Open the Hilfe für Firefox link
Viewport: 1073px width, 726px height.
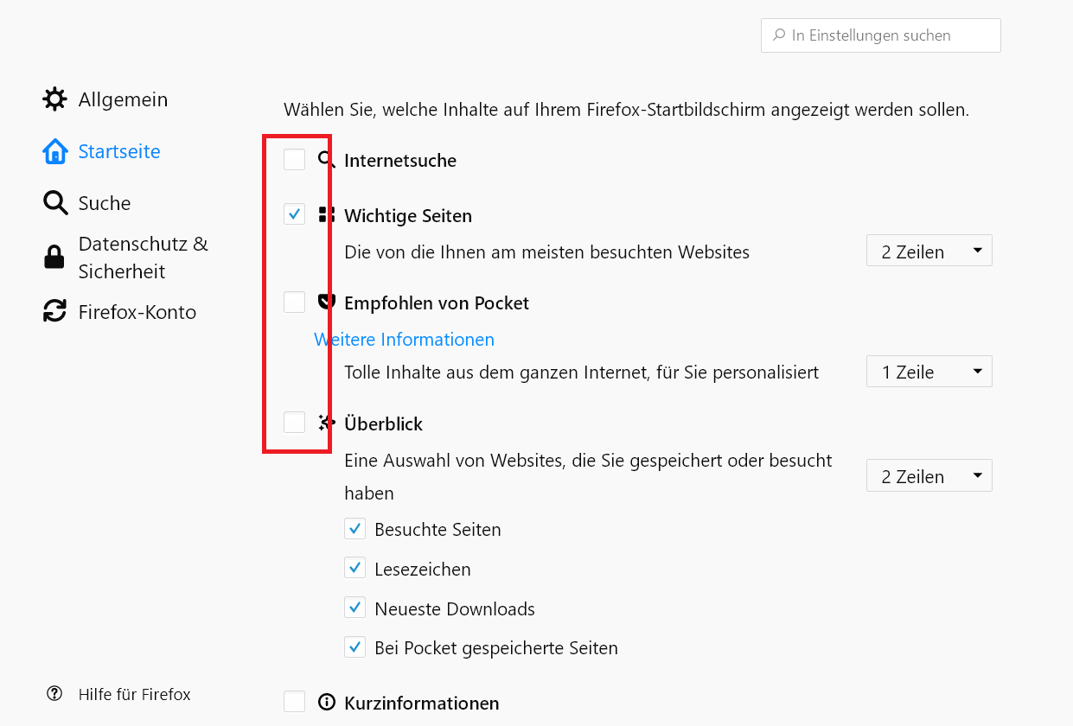click(x=134, y=695)
